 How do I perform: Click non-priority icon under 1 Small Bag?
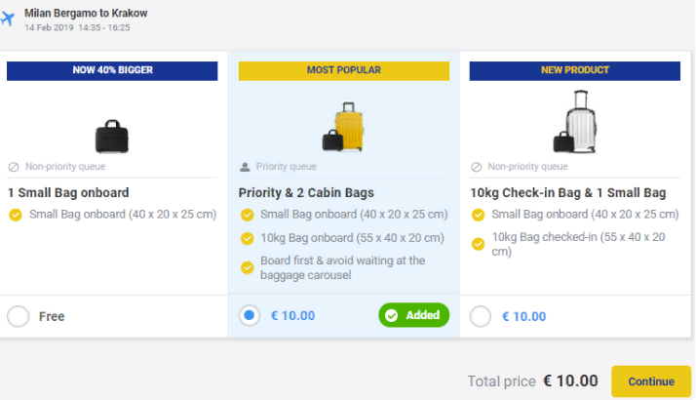click(14, 167)
